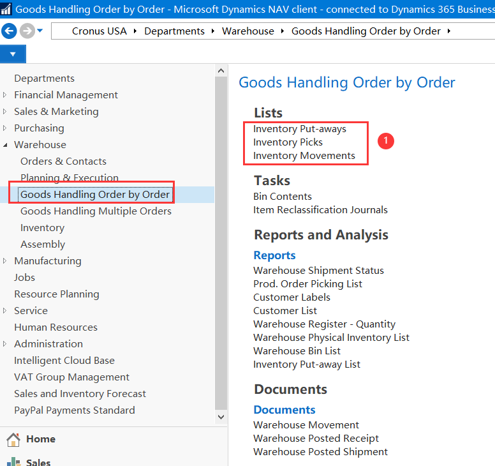Click Warehouse in the breadcrumb bar
This screenshot has height=466, width=495.
[247, 31]
